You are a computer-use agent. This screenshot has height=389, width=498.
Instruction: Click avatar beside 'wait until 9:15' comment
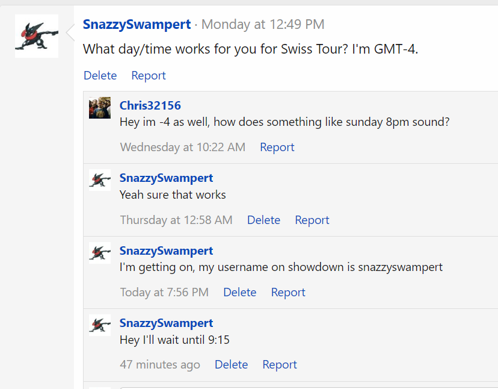point(100,325)
